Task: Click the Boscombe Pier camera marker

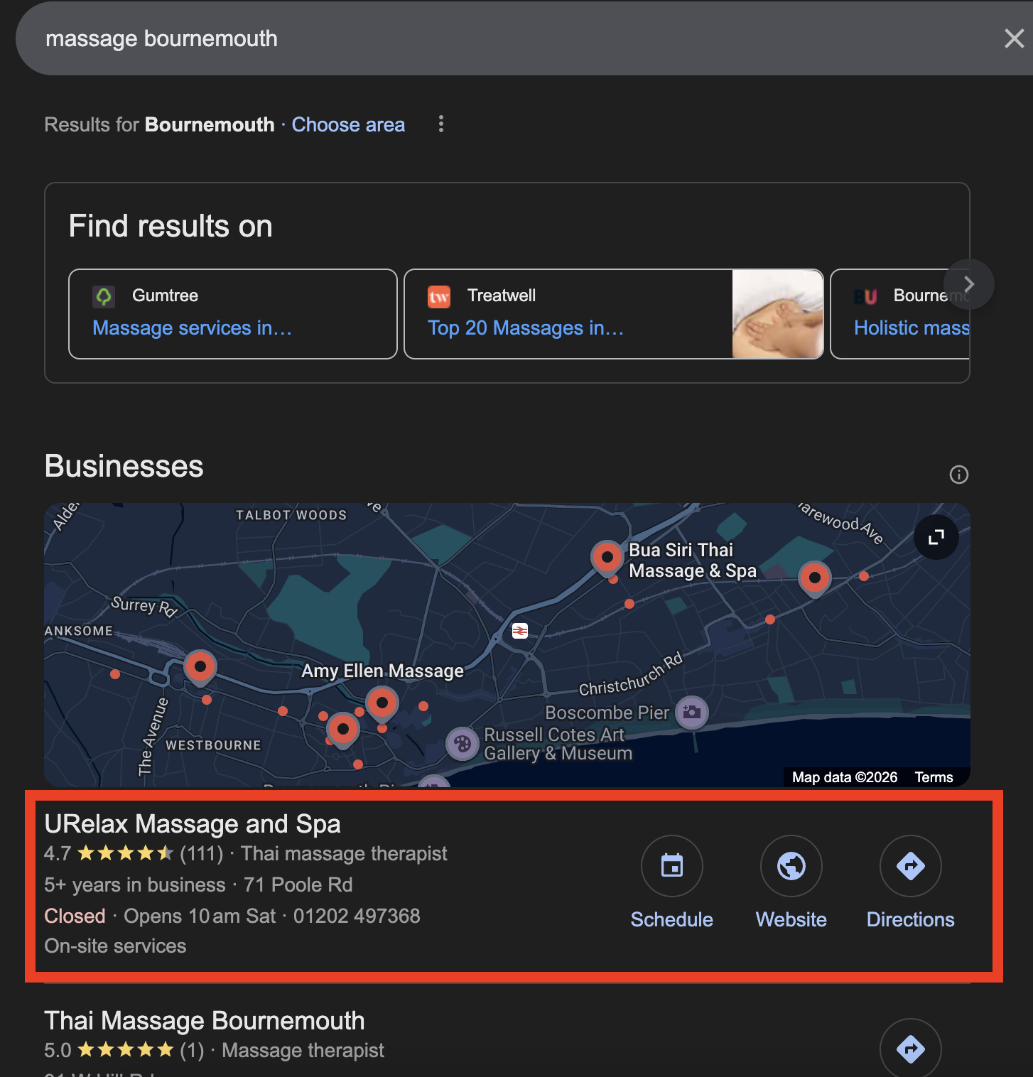Action: (692, 712)
